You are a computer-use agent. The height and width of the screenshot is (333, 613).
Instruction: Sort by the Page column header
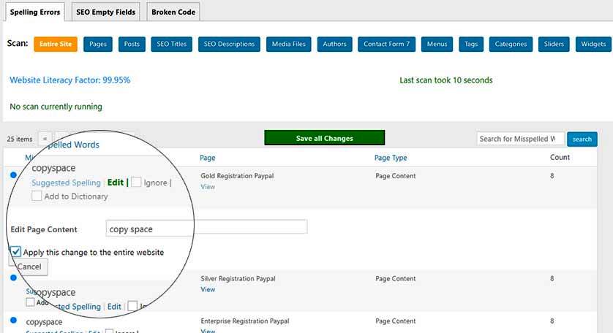tap(208, 158)
